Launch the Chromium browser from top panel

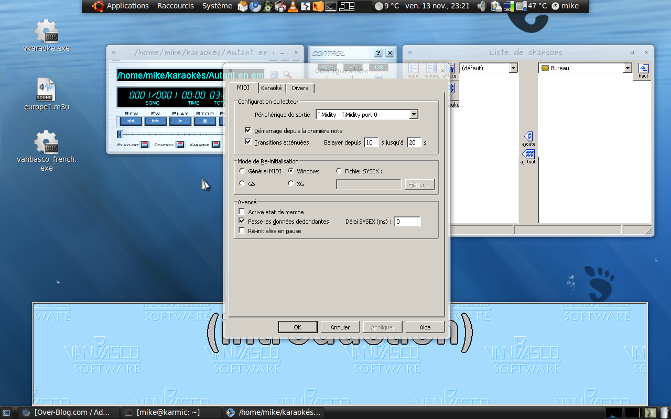[255, 6]
